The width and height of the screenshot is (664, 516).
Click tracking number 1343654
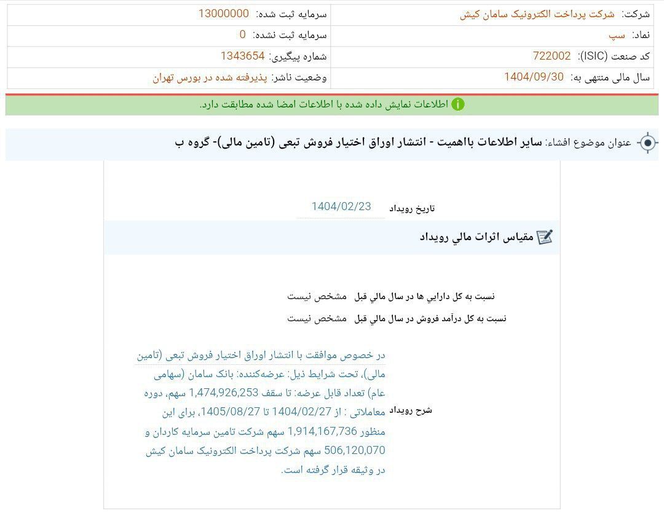(x=243, y=56)
